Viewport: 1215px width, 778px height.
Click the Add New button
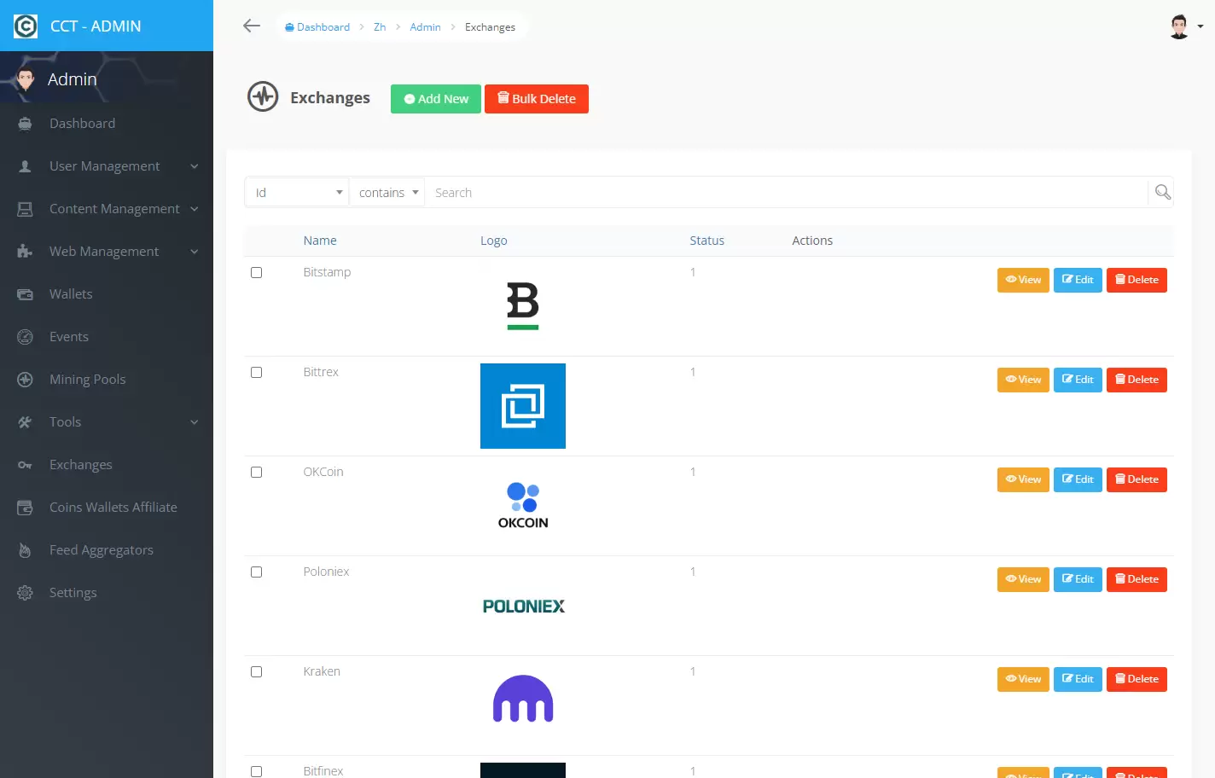point(436,99)
